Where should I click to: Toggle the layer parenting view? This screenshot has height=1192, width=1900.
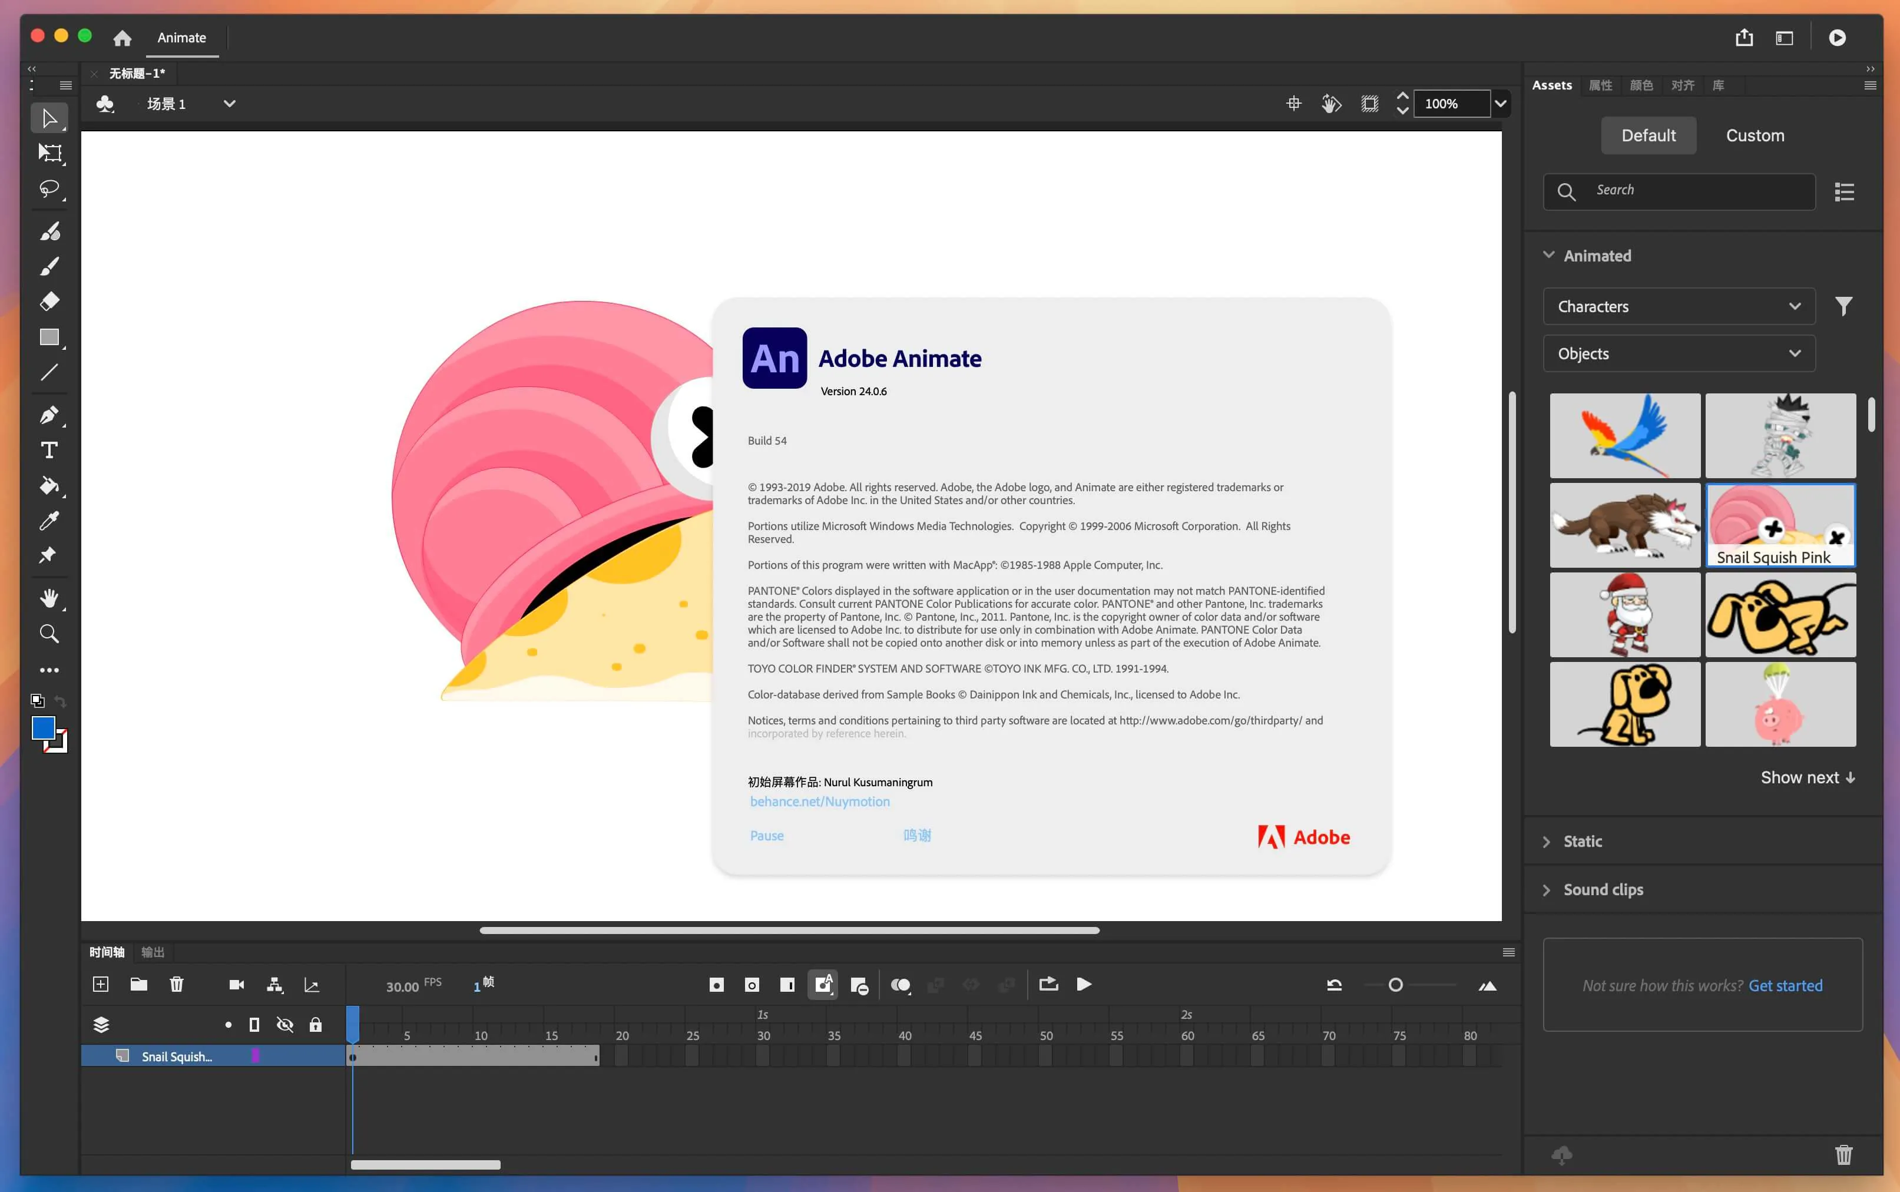click(x=274, y=985)
